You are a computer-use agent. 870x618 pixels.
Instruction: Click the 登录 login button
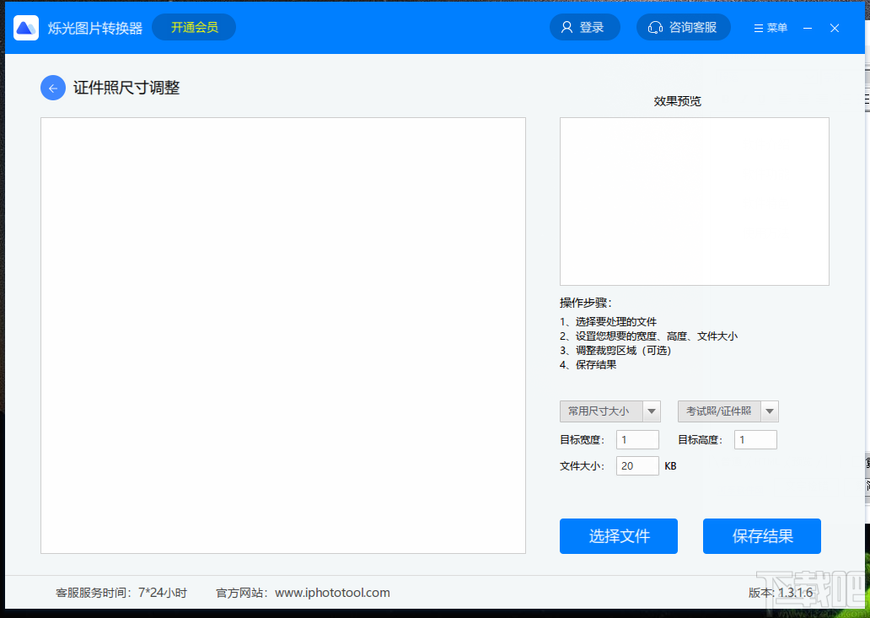tap(585, 26)
